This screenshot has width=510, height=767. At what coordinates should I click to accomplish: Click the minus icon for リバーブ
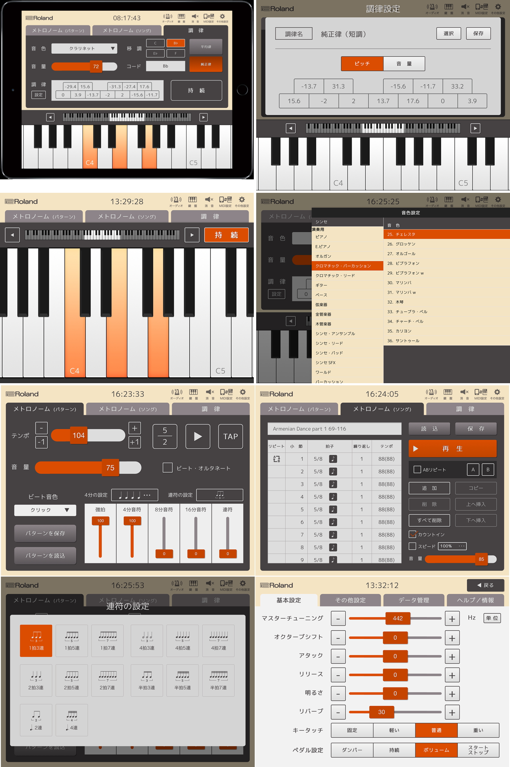point(338,712)
